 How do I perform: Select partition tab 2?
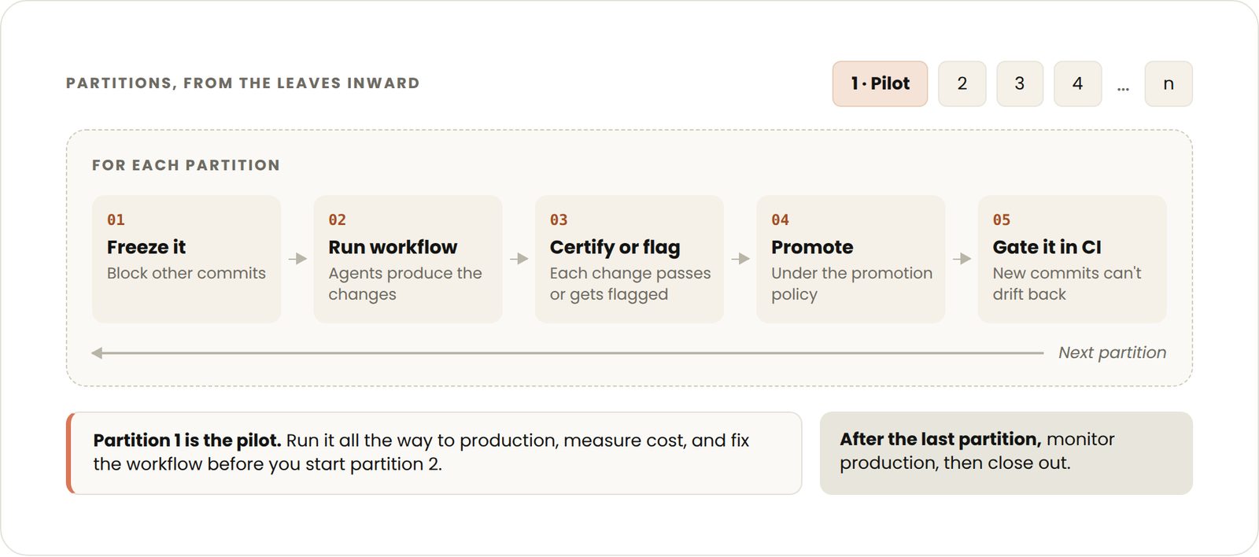962,83
